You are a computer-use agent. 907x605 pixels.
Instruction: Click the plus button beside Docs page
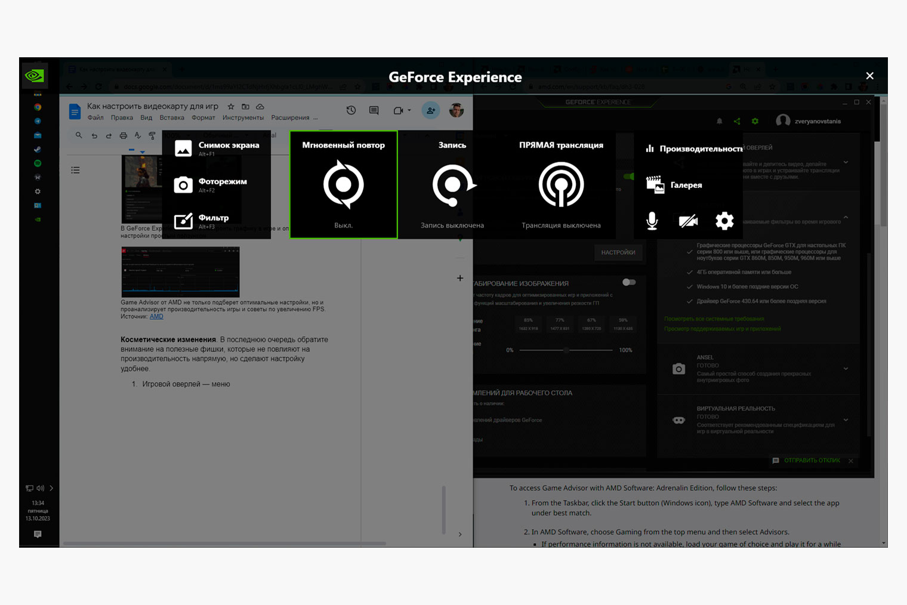460,278
